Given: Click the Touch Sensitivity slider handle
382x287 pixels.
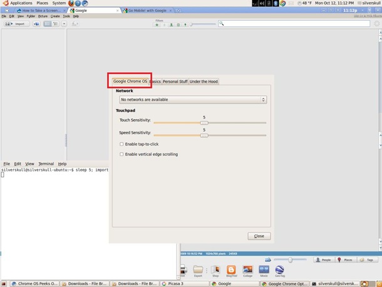Looking at the screenshot, I should 204,123.
